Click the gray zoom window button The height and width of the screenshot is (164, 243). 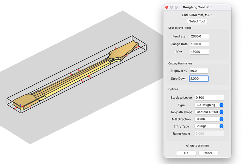(177, 7)
